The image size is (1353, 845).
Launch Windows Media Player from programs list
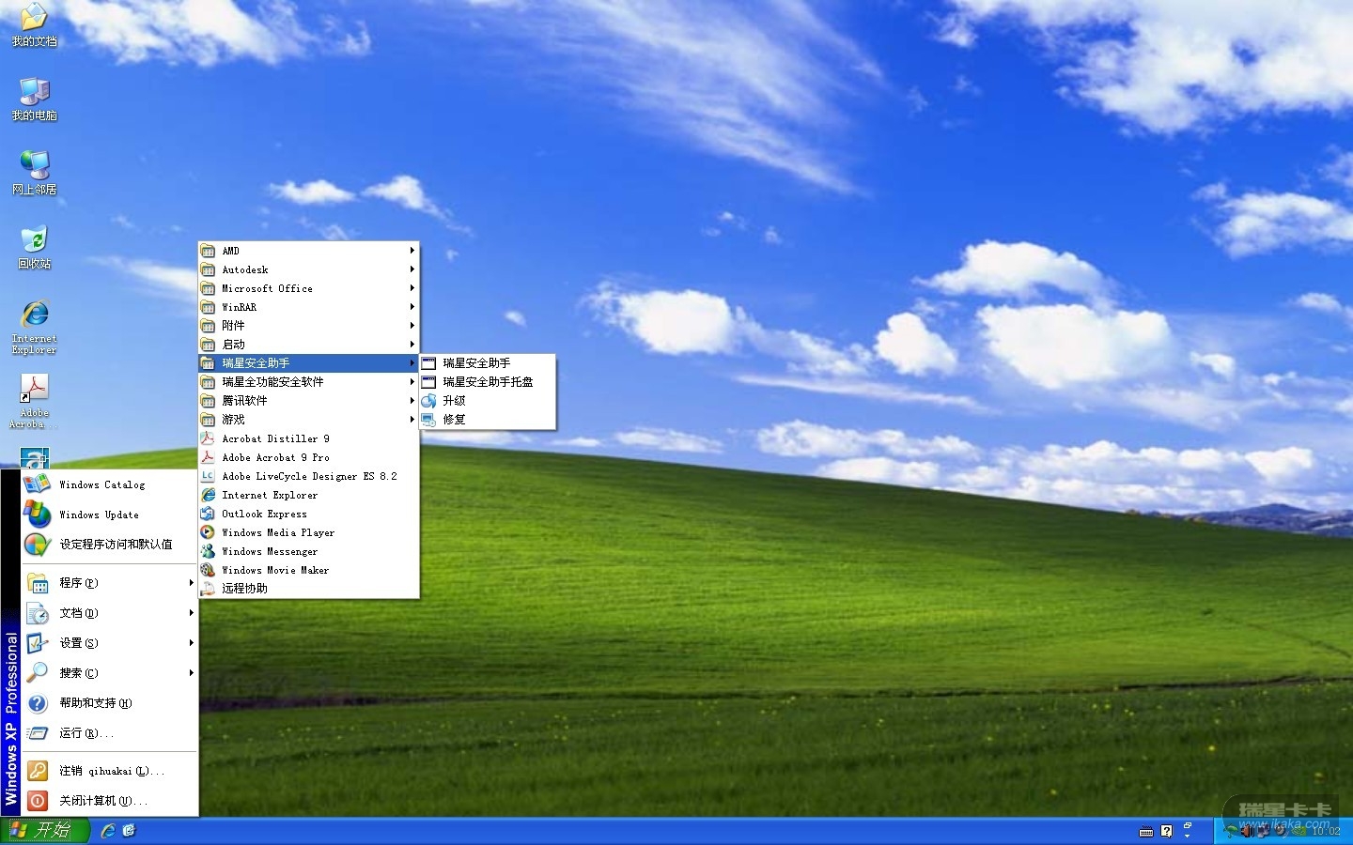[277, 532]
